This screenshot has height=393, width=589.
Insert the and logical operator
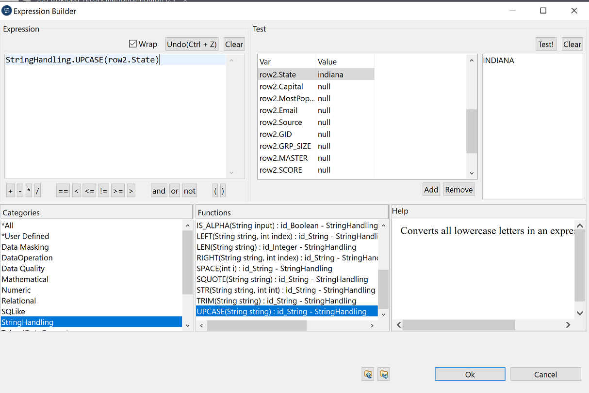pyautogui.click(x=159, y=190)
